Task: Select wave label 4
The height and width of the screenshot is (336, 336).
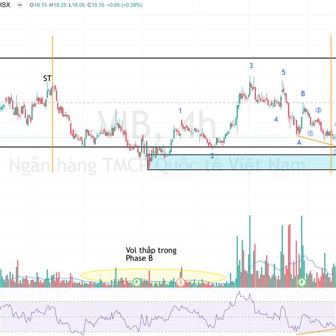Action: tap(276, 119)
